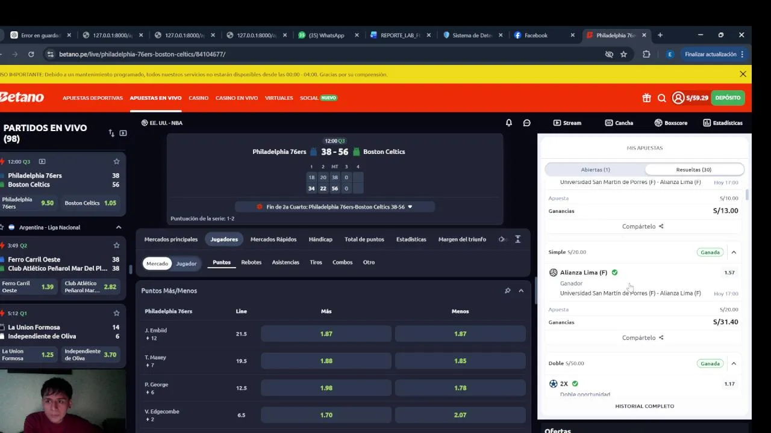Bet Philadelphia 76ers 9.50 in sidebar
The width and height of the screenshot is (771, 433).
[x=28, y=203]
